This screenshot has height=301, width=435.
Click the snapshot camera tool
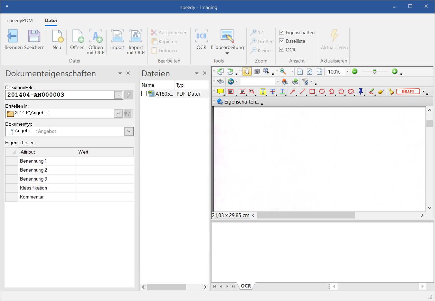click(257, 71)
